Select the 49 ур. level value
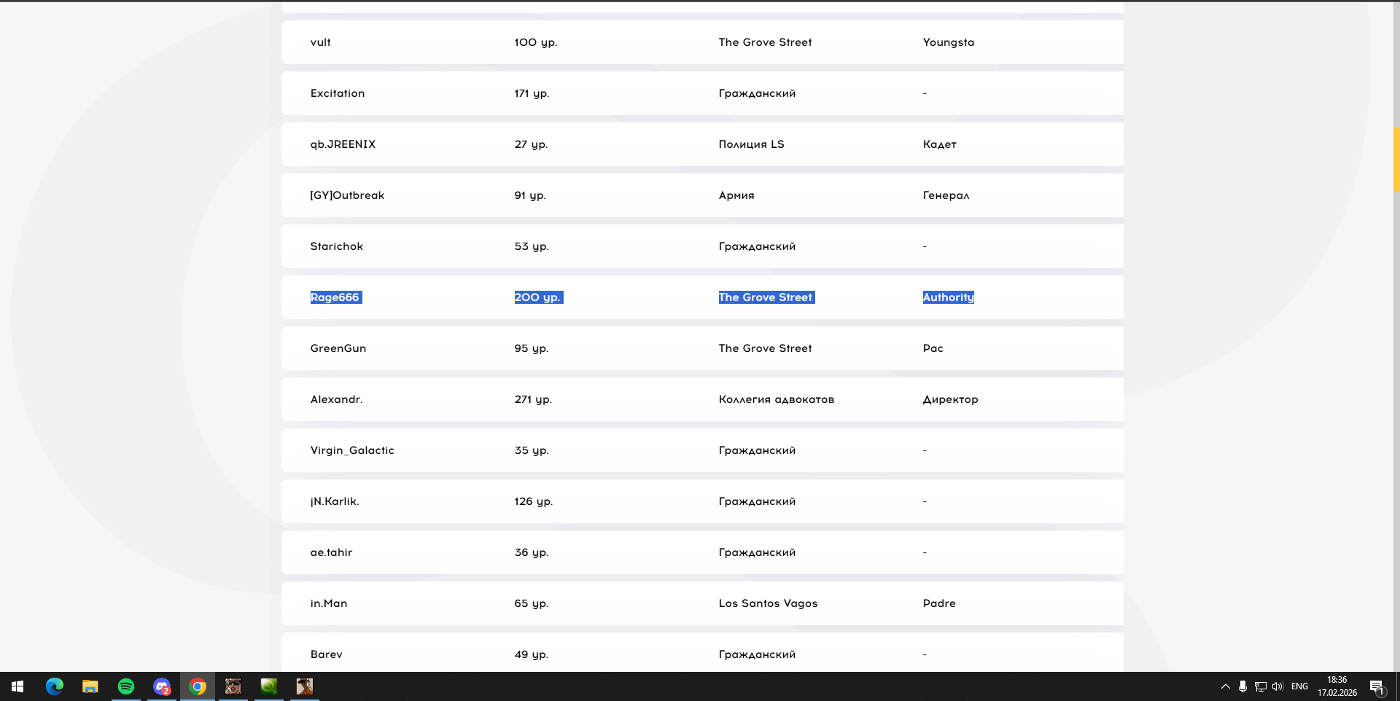Screen dimensions: 1400x701 click(x=532, y=654)
